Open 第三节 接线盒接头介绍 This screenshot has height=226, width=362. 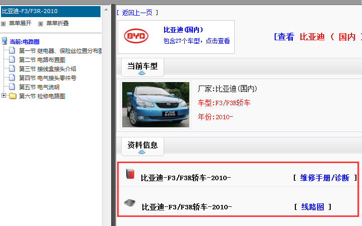click(47, 69)
